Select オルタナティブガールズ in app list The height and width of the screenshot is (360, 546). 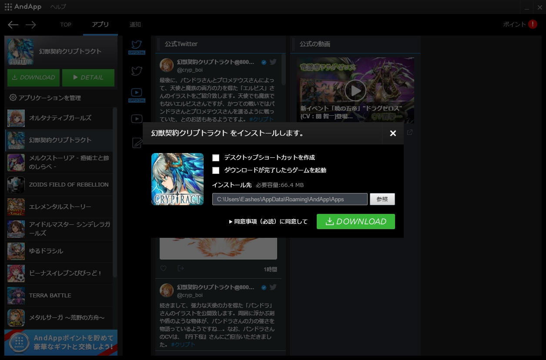tap(59, 118)
